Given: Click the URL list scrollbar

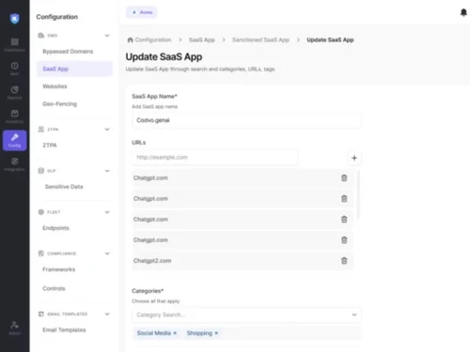Looking at the screenshot, I should 358,194.
